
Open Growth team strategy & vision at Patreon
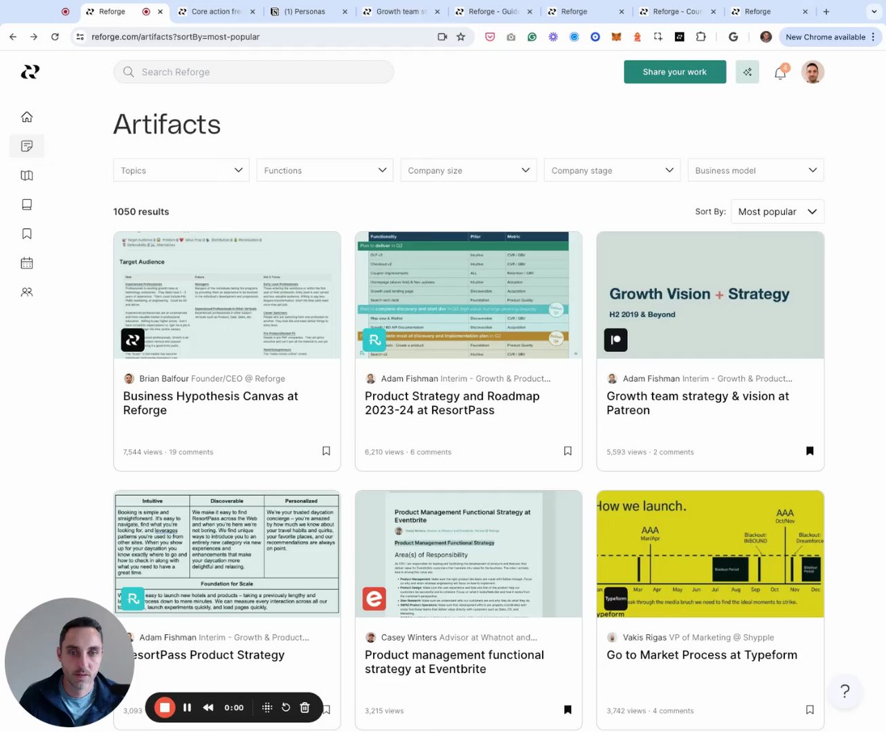coord(698,403)
